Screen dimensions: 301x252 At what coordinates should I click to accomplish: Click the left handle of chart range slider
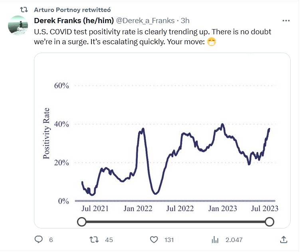pyautogui.click(x=81, y=222)
